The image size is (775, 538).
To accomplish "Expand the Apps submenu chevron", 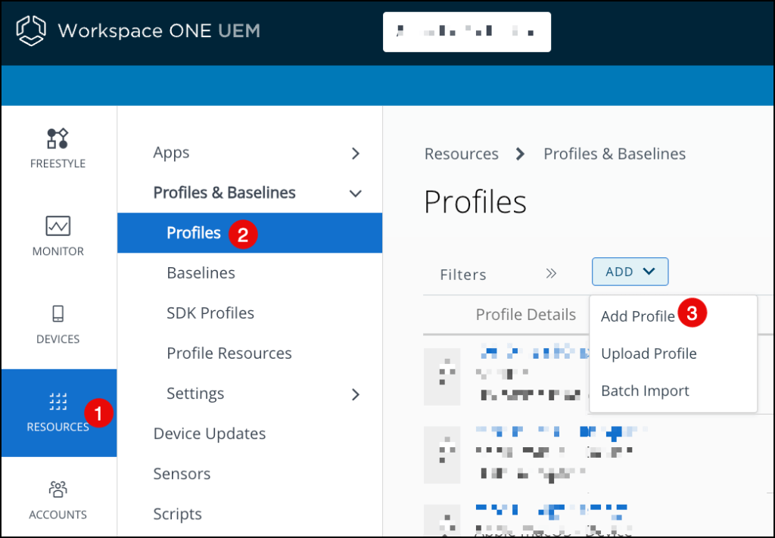I will point(356,154).
